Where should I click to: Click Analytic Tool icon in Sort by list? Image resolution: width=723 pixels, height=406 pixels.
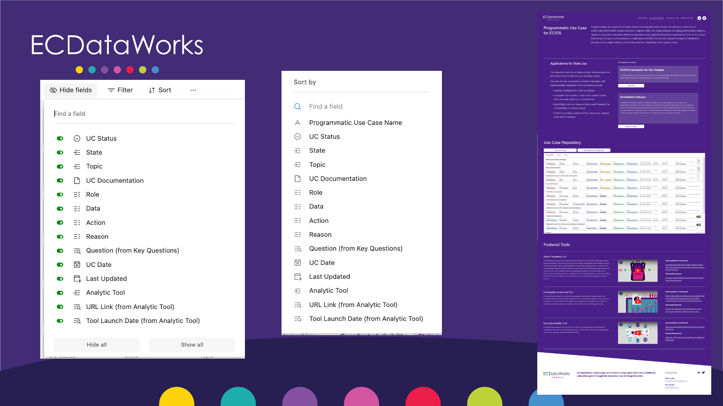[x=297, y=291]
